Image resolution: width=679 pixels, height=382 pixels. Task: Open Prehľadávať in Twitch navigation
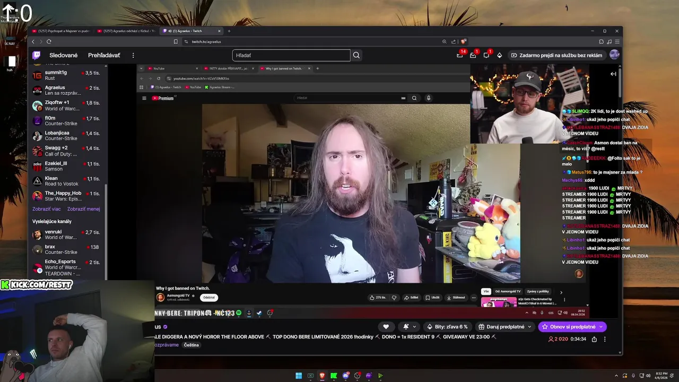(x=104, y=55)
